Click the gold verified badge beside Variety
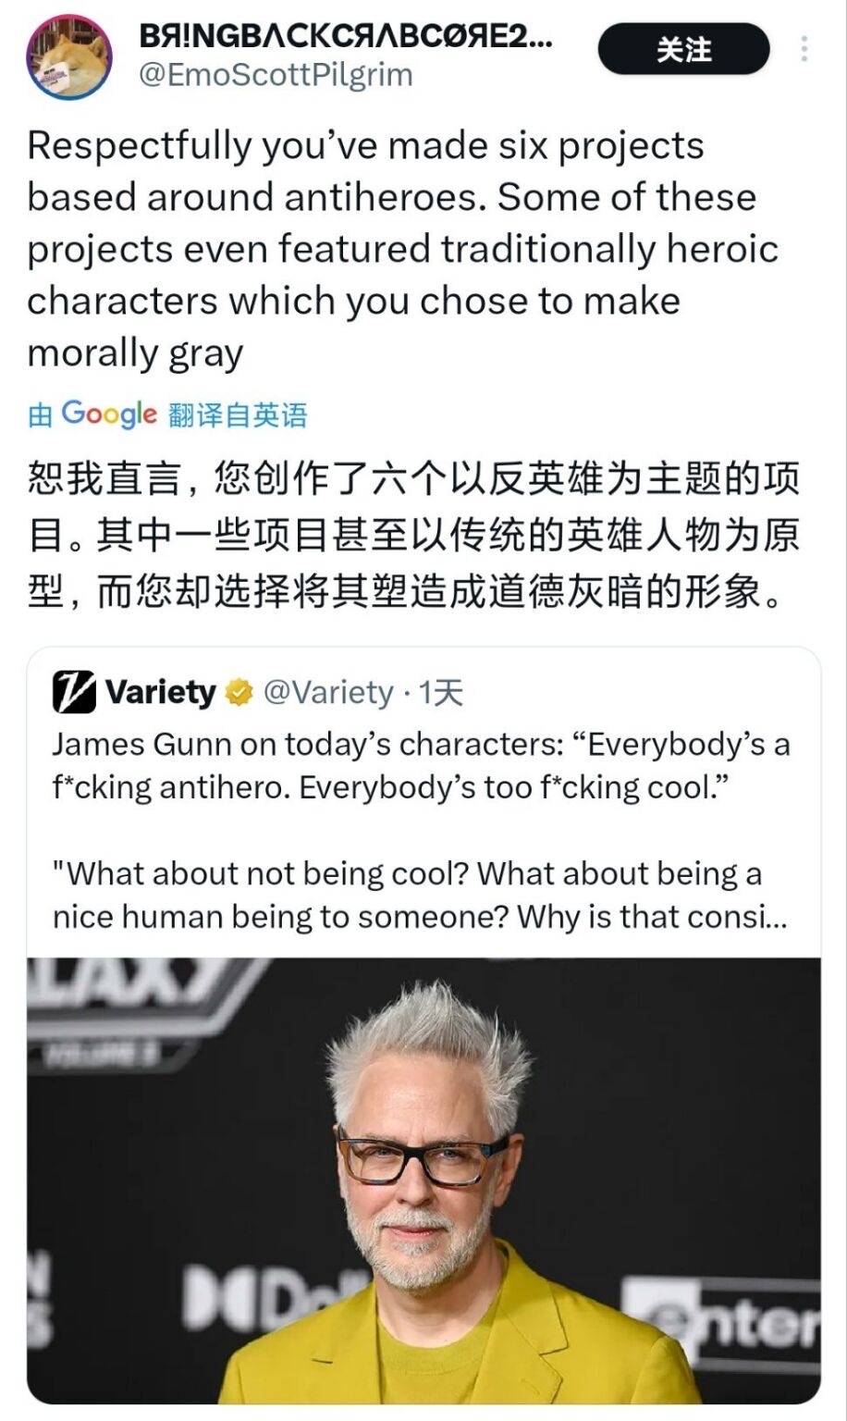 pyautogui.click(x=238, y=692)
